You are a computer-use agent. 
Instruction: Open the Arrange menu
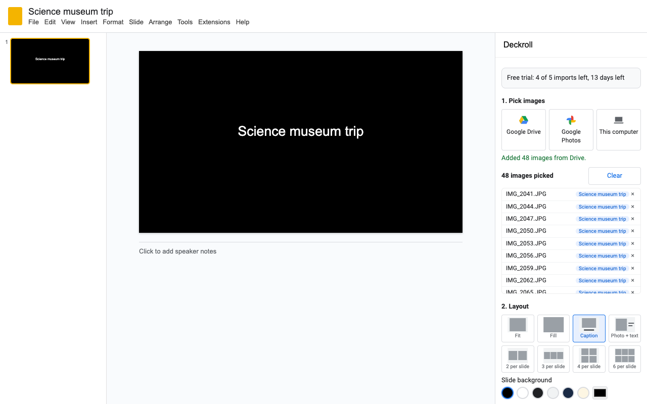pyautogui.click(x=160, y=22)
